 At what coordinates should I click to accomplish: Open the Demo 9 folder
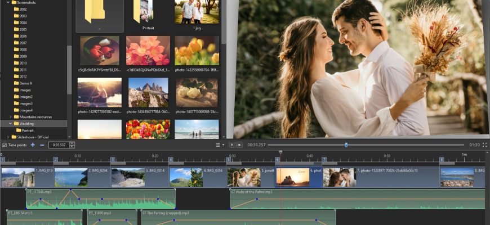tap(23, 83)
